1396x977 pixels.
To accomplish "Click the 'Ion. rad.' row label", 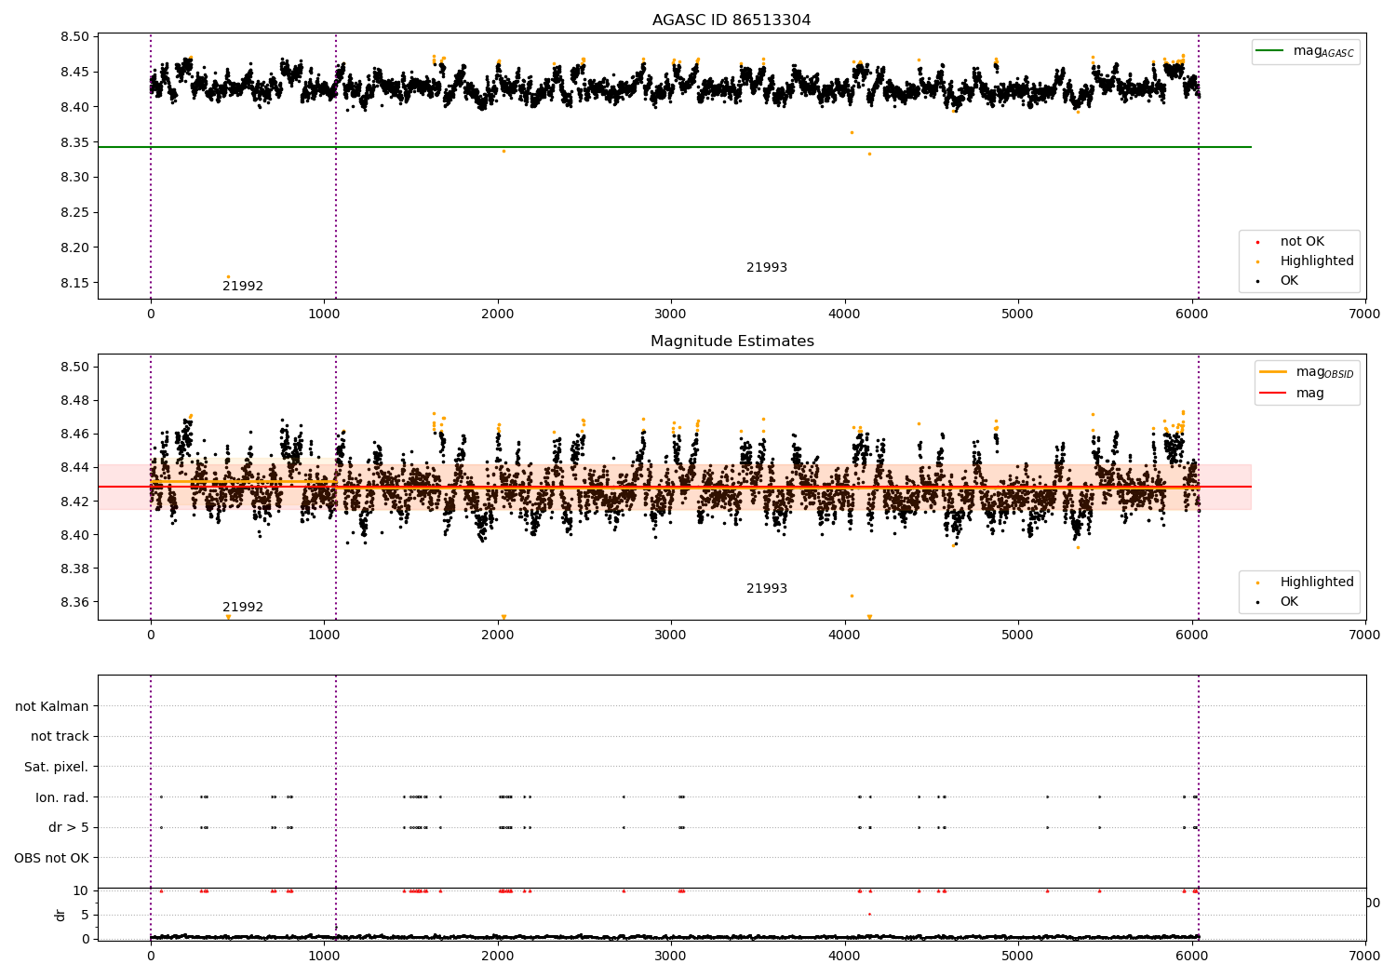I will click(62, 797).
